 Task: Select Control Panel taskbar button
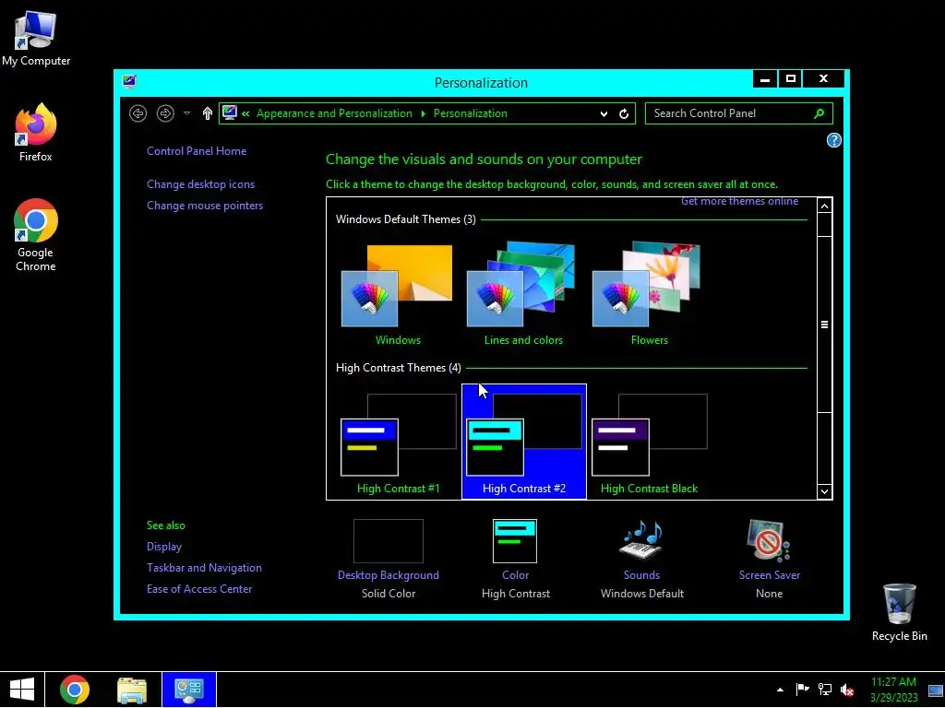tap(188, 690)
